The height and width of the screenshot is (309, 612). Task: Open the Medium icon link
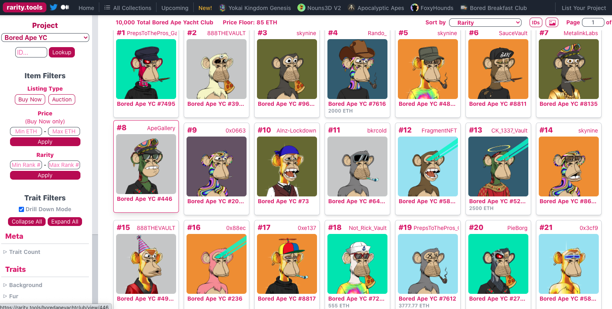pos(64,8)
